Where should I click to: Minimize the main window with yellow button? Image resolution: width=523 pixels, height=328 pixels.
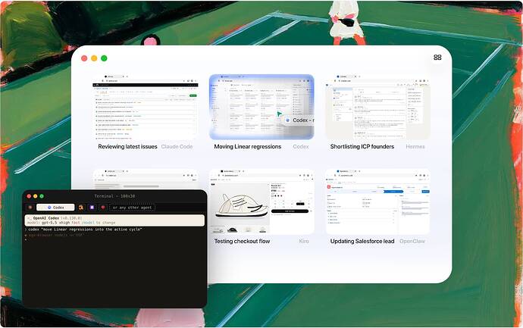[94, 58]
